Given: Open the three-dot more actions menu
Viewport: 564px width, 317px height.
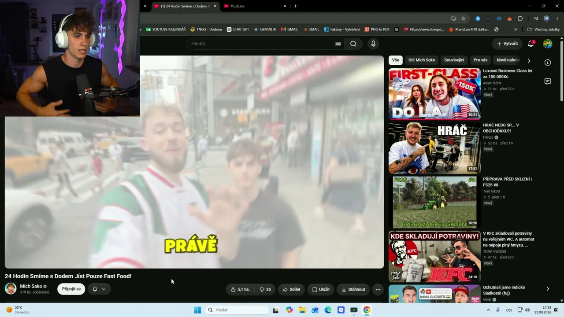Looking at the screenshot, I should point(378,289).
